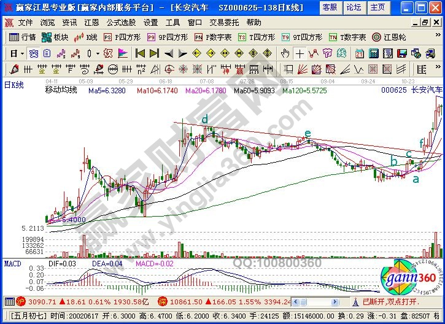Viewport: 445px width, 324px height.
Task: Click the horizontal scrollbar in status bar
Action: [319, 301]
